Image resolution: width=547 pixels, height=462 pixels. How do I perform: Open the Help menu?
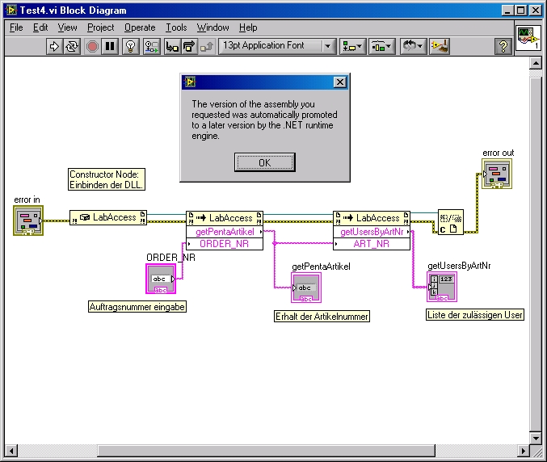[248, 27]
